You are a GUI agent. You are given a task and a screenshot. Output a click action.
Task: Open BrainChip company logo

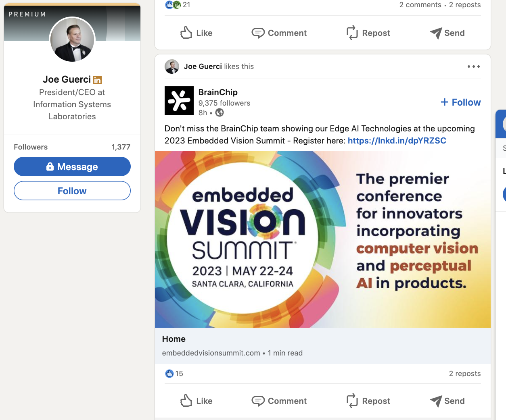pos(179,101)
